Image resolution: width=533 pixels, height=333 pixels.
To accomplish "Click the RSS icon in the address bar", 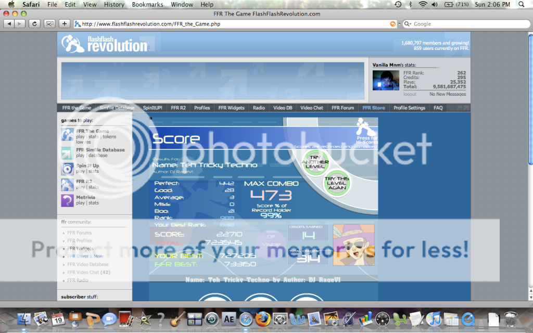I will (x=392, y=24).
